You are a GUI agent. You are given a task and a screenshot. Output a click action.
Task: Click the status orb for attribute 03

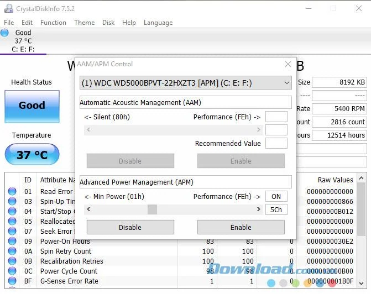click(x=12, y=201)
